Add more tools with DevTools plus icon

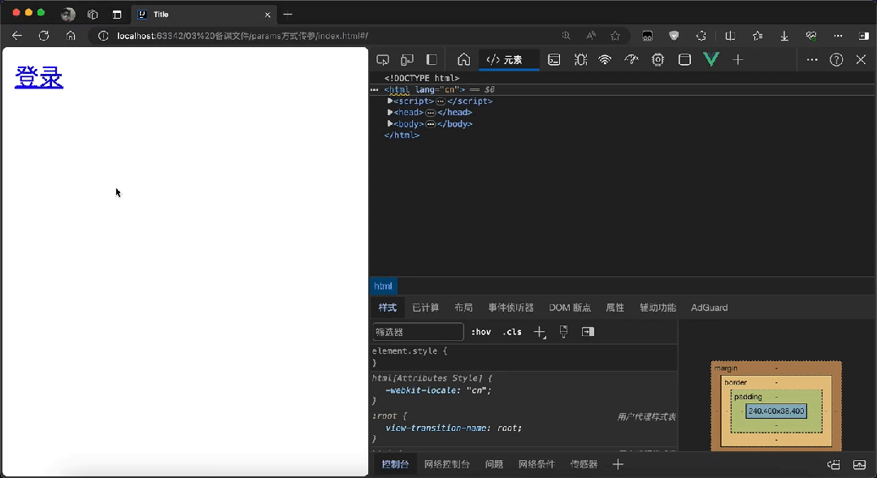[738, 60]
